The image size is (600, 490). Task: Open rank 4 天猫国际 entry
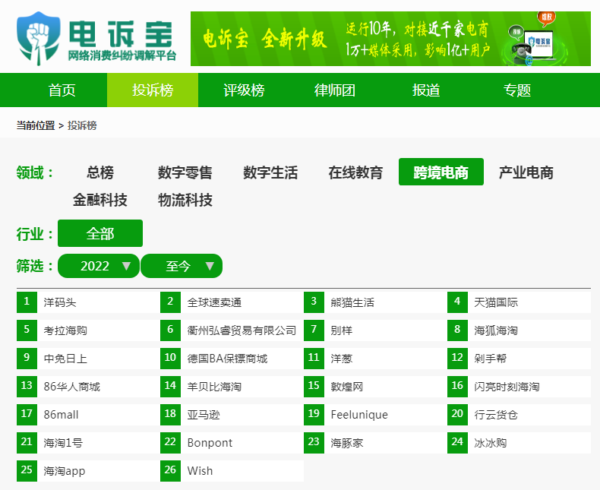[x=519, y=302]
